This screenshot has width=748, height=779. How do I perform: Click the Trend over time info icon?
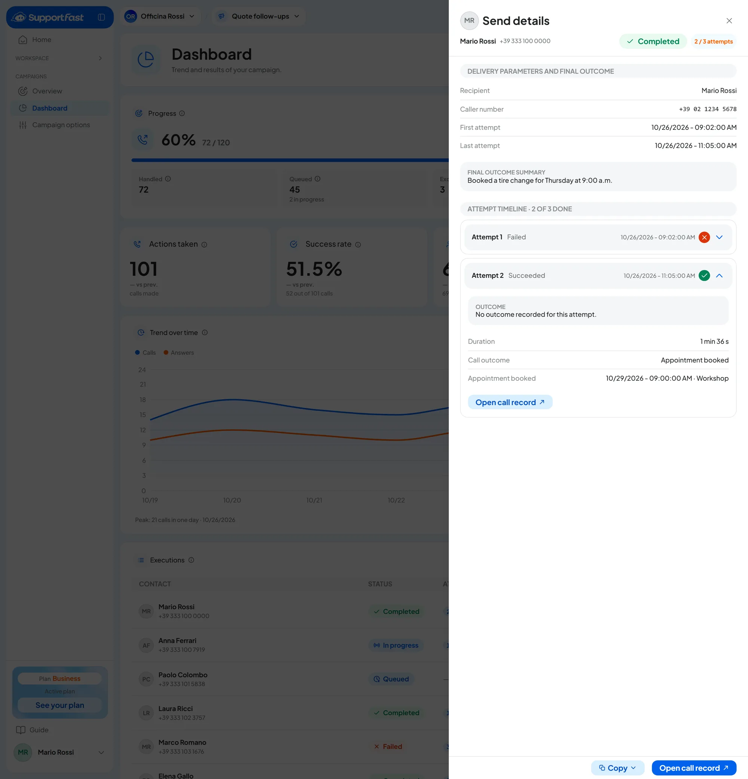205,332
